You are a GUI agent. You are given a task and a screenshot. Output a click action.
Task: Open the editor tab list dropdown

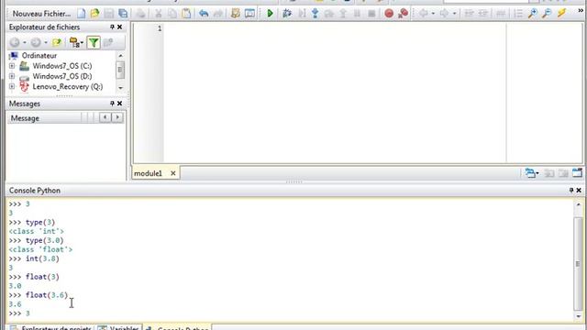tap(532, 173)
